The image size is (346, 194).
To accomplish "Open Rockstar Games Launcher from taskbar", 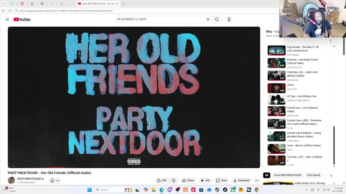I will 241,190.
